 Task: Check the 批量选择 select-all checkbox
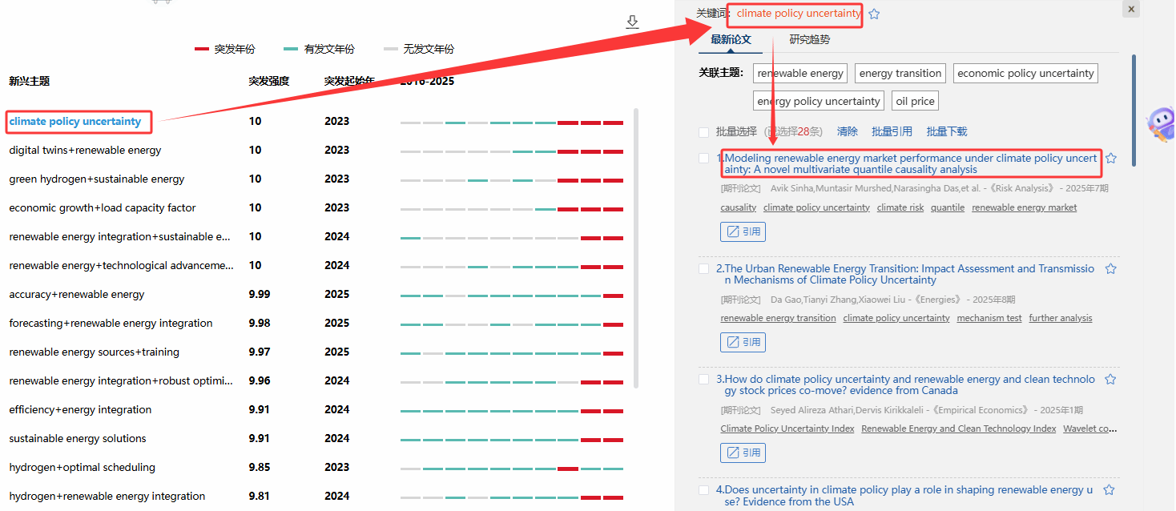703,132
